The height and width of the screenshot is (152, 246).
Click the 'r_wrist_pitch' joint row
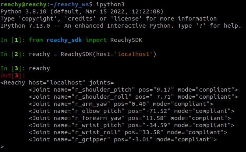coord(132,125)
